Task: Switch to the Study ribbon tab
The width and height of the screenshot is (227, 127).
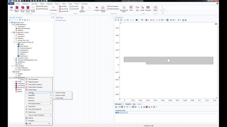Action: tap(70, 4)
